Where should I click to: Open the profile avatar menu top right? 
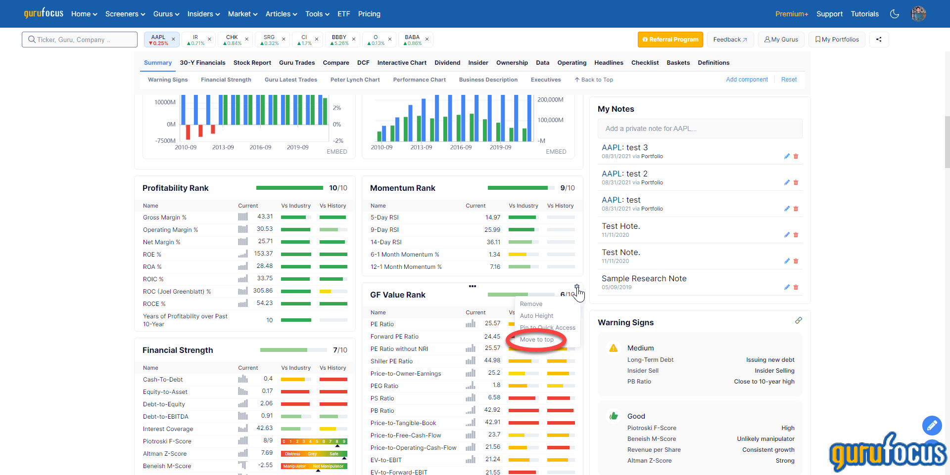click(x=919, y=13)
